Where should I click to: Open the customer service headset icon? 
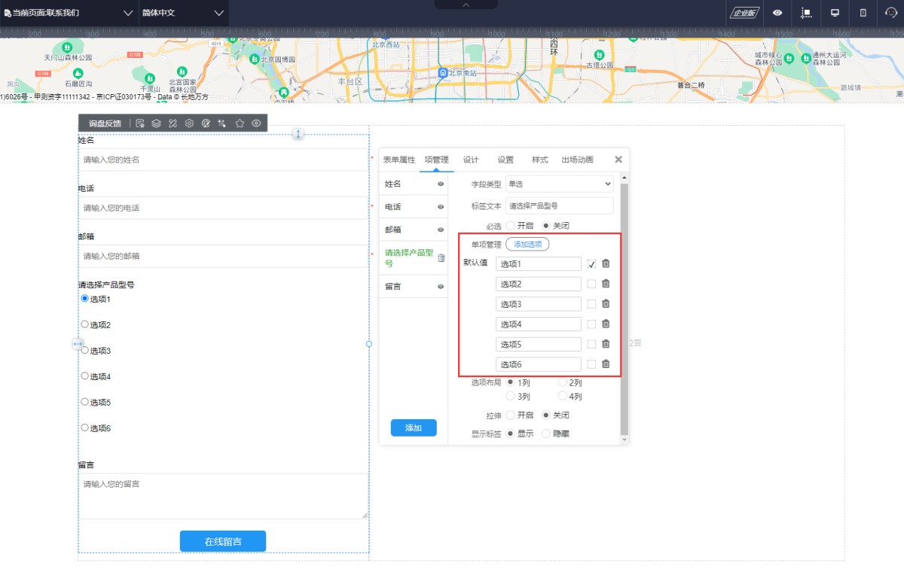pyautogui.click(x=890, y=13)
